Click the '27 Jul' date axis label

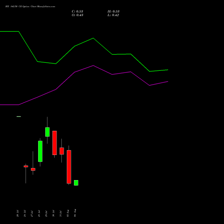coord(32,214)
